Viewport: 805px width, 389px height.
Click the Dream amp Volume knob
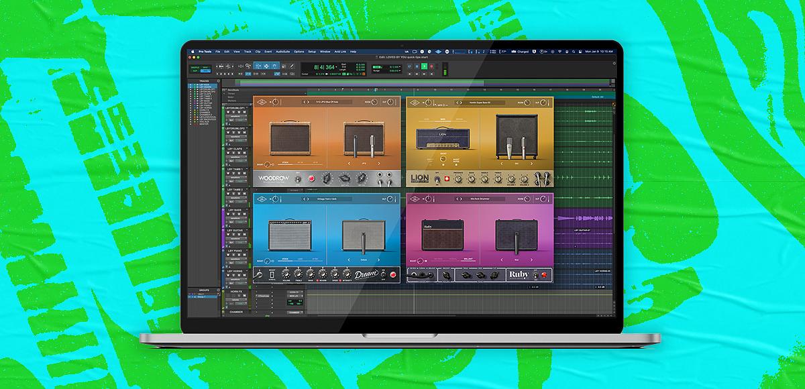coord(286,274)
